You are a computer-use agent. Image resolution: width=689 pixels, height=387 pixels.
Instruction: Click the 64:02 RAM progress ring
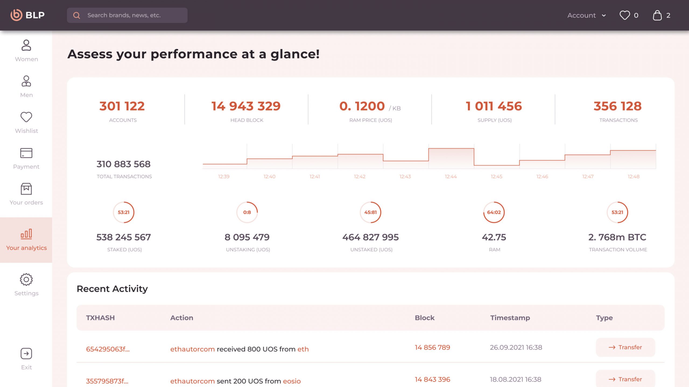[x=494, y=212]
